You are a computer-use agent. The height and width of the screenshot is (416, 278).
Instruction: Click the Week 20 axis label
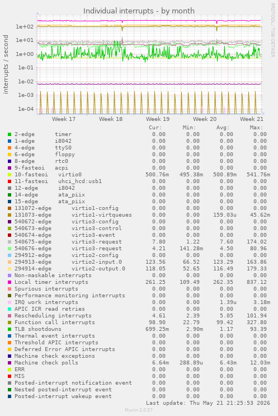(x=205, y=119)
